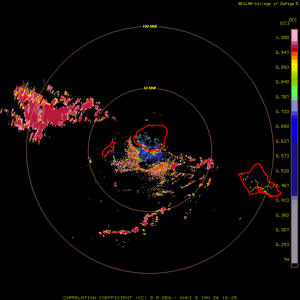The image size is (300, 300).
Task: Click the DCC label above the legend
Action: coord(293,20)
